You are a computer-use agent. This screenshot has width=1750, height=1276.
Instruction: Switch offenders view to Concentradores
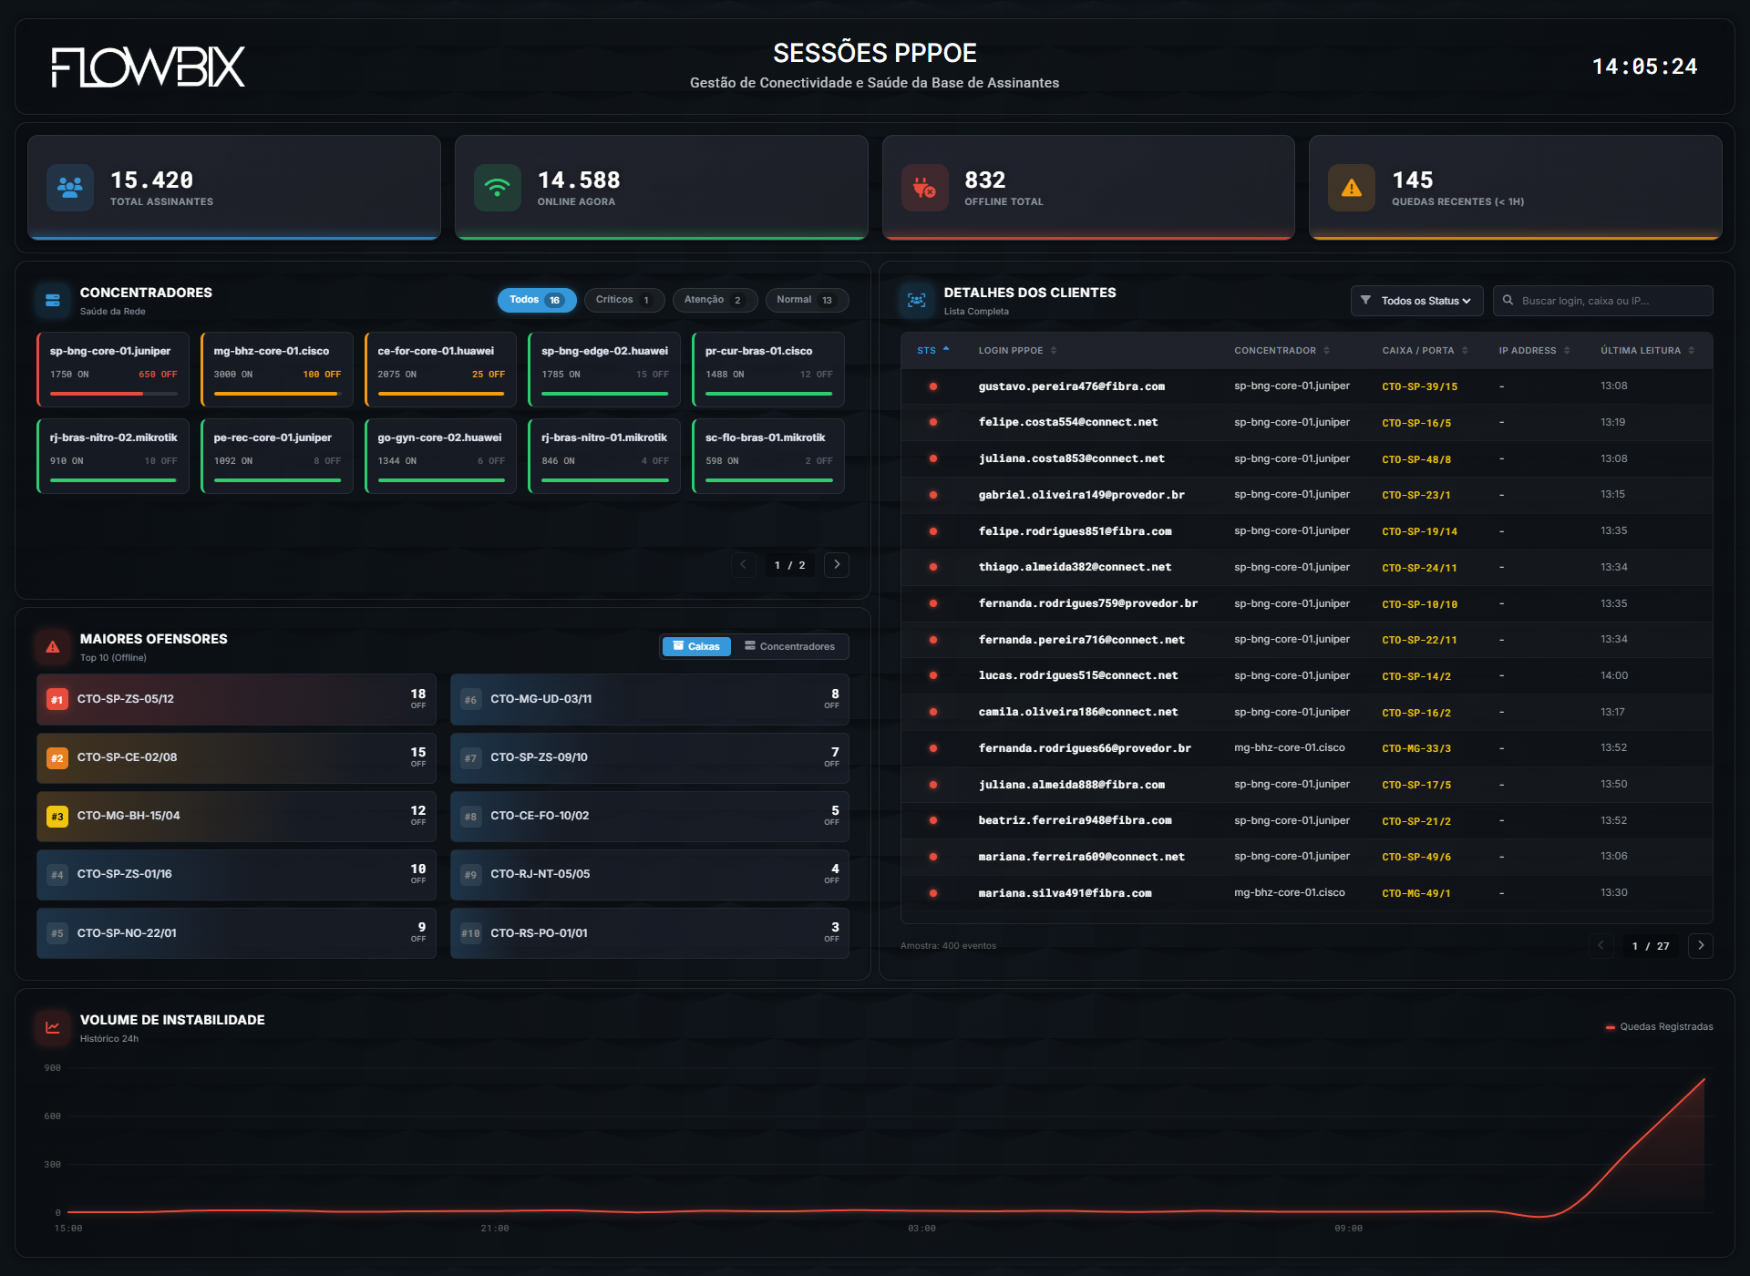pos(789,646)
